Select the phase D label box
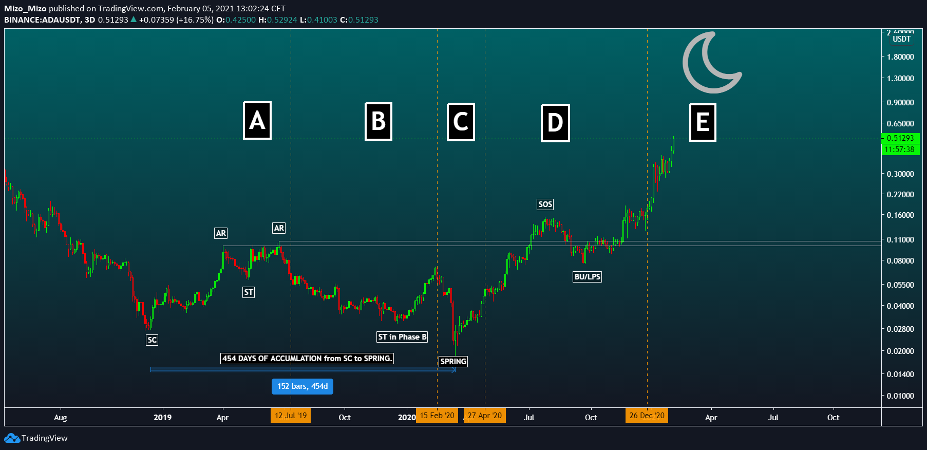927x450 pixels. [555, 123]
